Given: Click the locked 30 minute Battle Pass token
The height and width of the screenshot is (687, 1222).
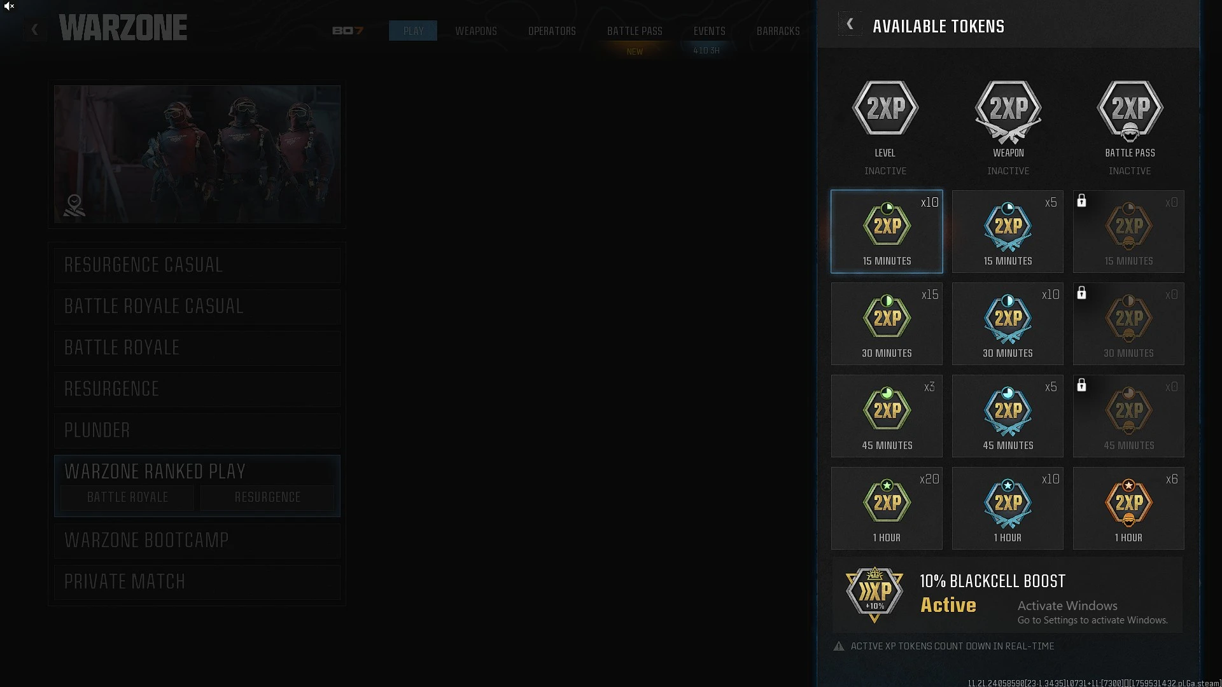Looking at the screenshot, I should (x=1128, y=324).
